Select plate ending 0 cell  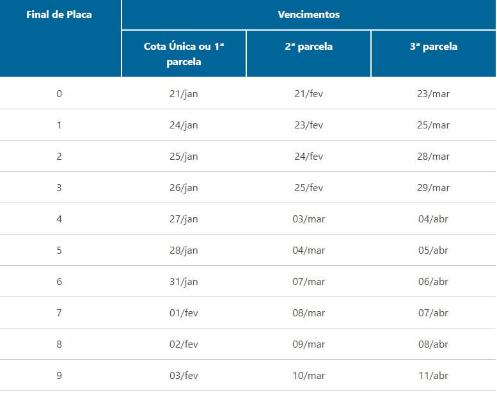click(59, 93)
